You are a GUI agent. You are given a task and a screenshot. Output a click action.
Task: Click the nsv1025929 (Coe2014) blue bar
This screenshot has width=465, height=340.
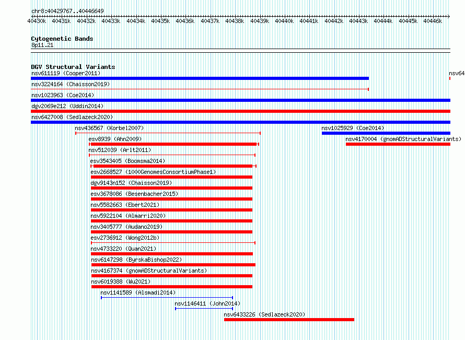tap(386, 133)
